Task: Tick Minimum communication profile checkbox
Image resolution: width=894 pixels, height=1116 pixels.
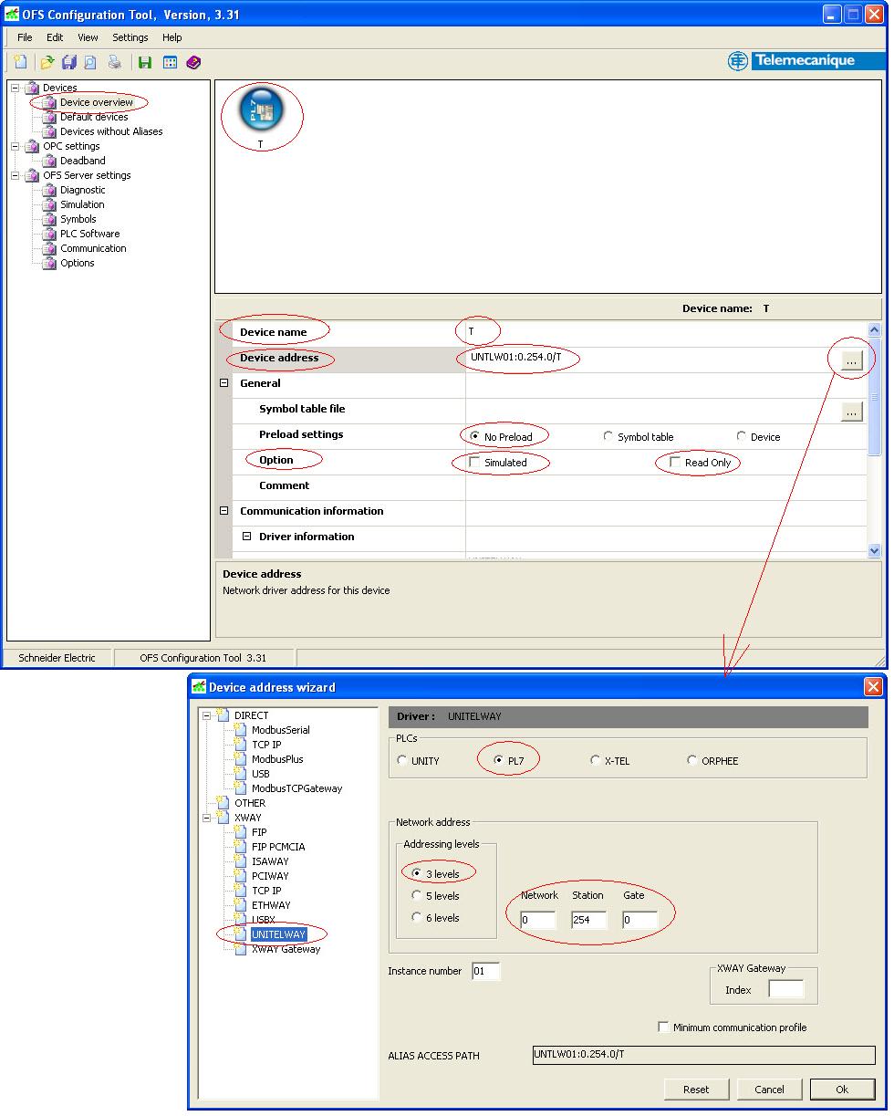Action: pos(663,1027)
